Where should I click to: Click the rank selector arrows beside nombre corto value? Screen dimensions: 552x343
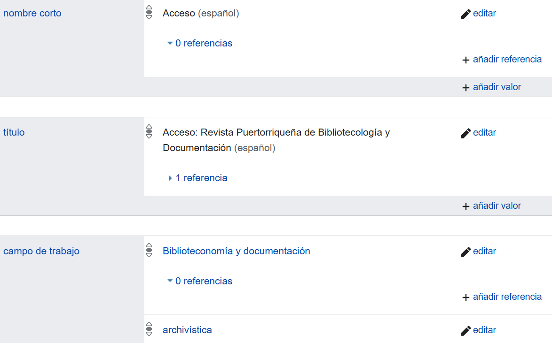click(149, 13)
